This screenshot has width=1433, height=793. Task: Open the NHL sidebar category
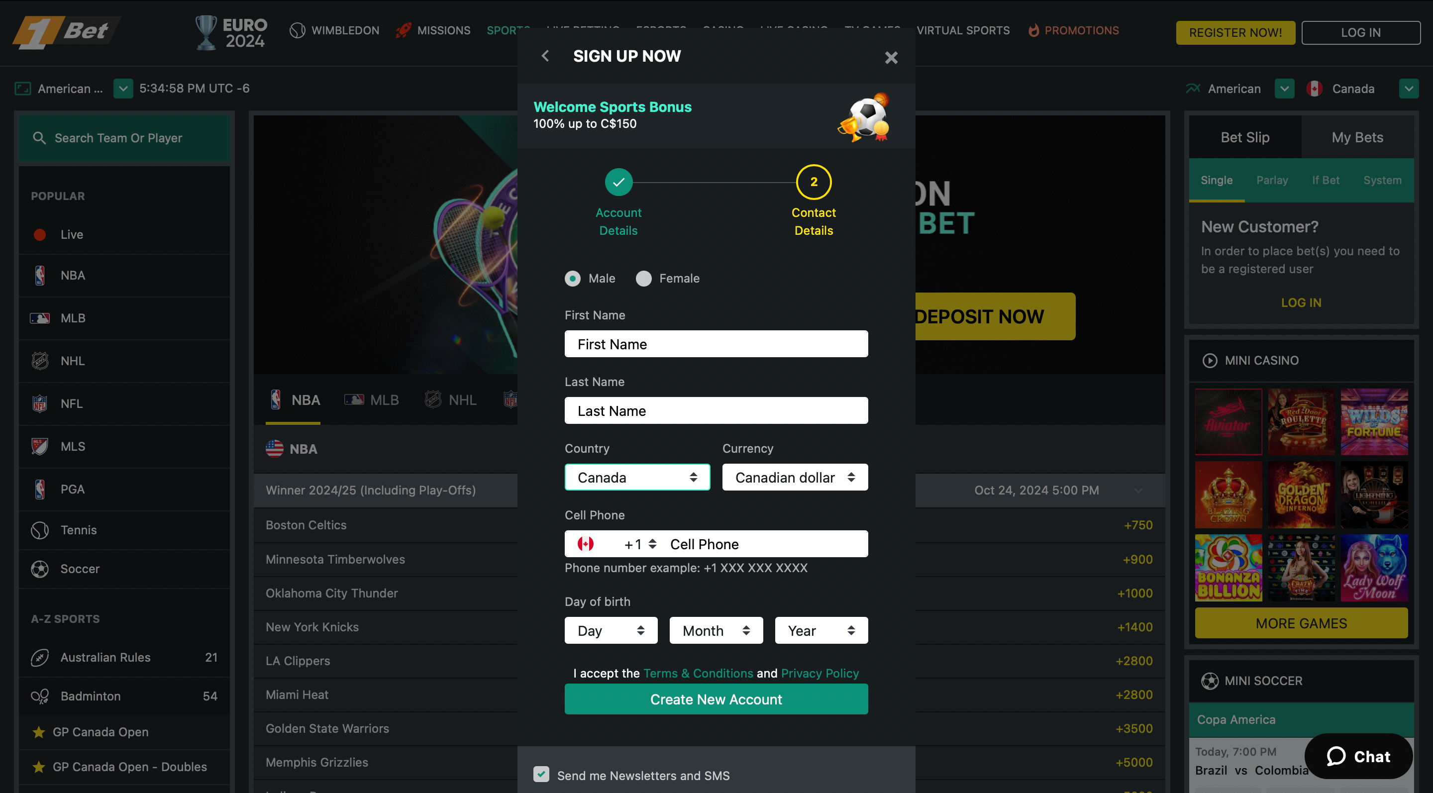[x=73, y=360]
